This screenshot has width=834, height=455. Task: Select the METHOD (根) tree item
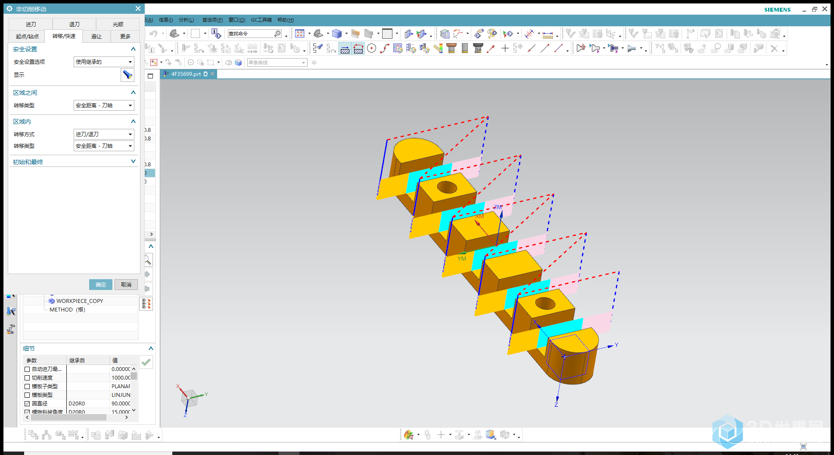67,310
